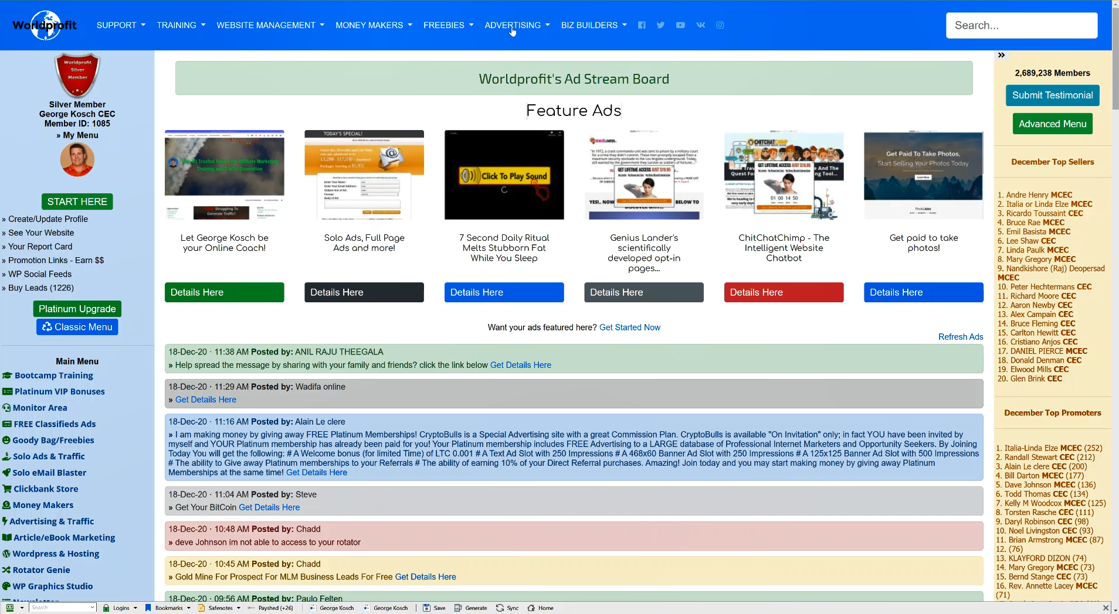Click the 7 Second Daily Ritual ad thumbnail
This screenshot has height=614, width=1119.
click(x=504, y=175)
